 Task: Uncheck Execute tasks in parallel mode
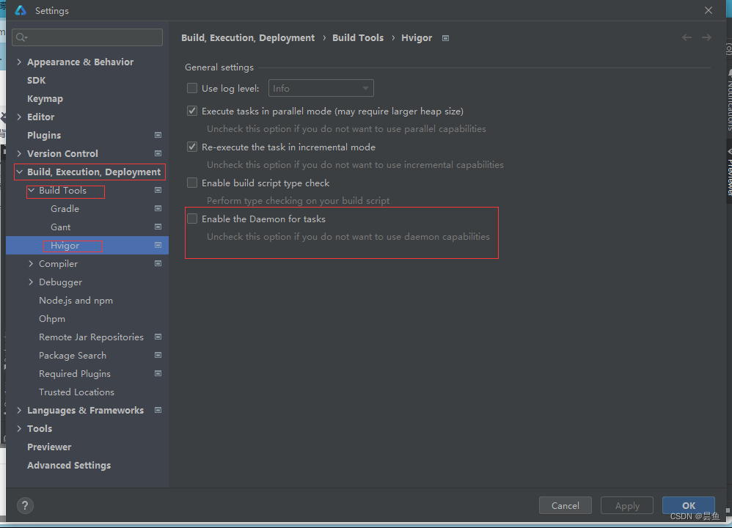[x=191, y=111]
